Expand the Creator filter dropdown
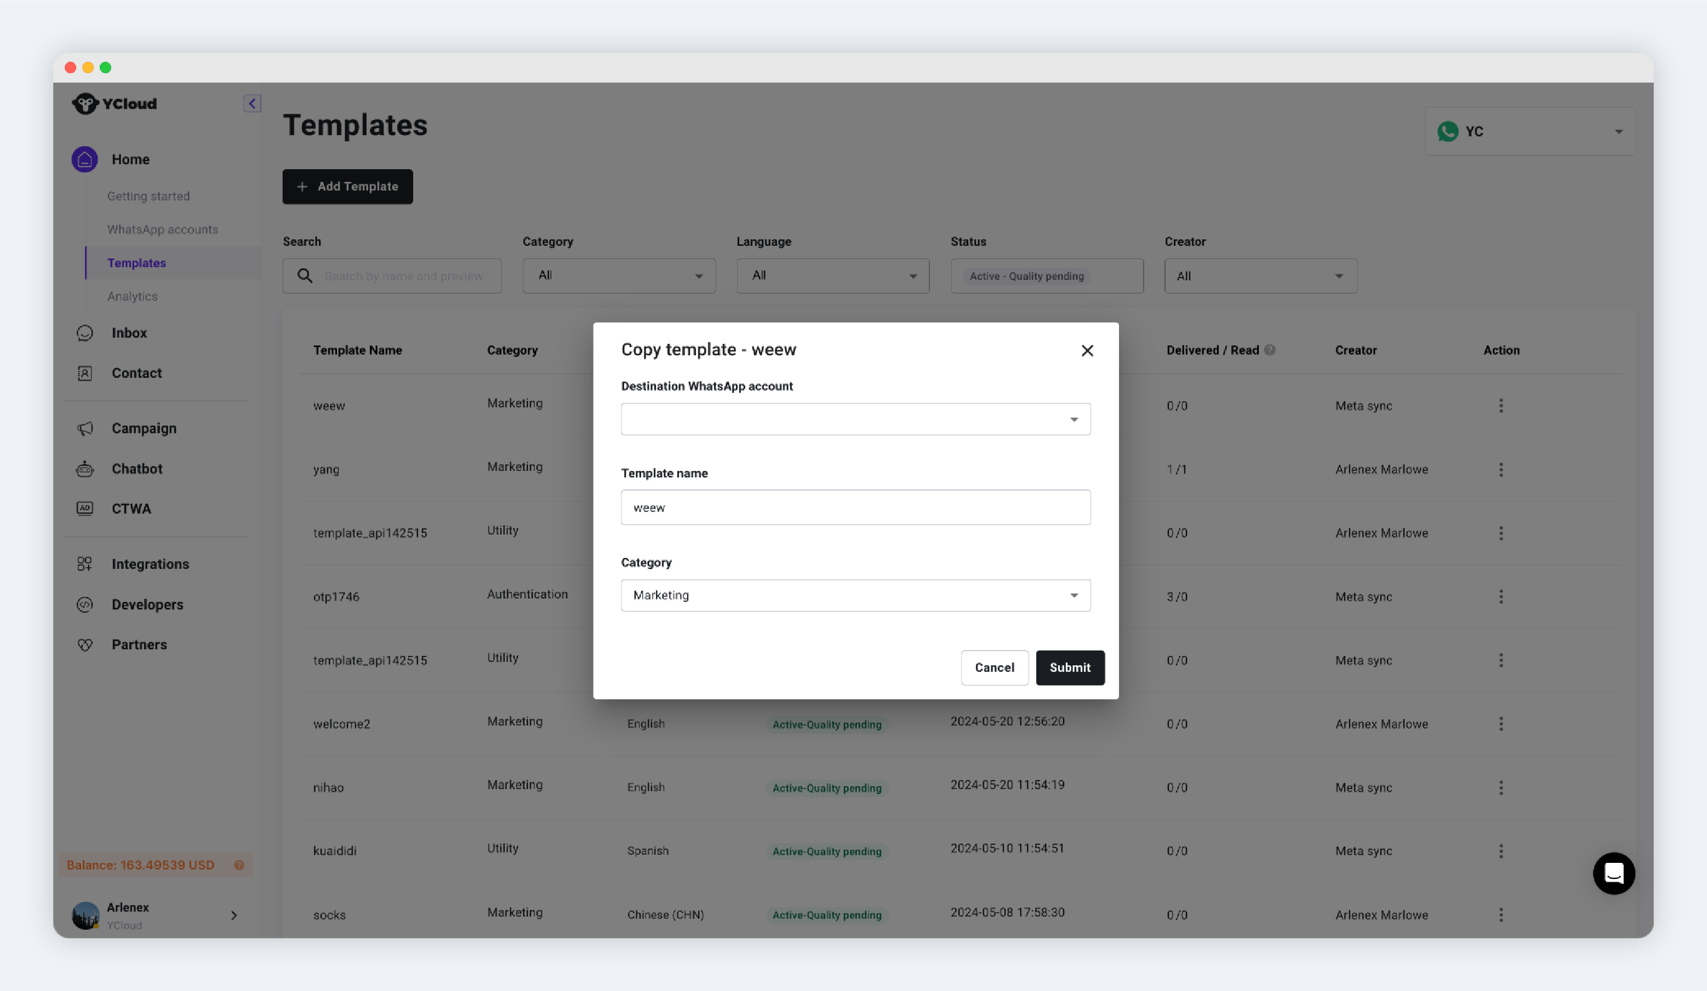Image resolution: width=1707 pixels, height=991 pixels. point(1260,276)
